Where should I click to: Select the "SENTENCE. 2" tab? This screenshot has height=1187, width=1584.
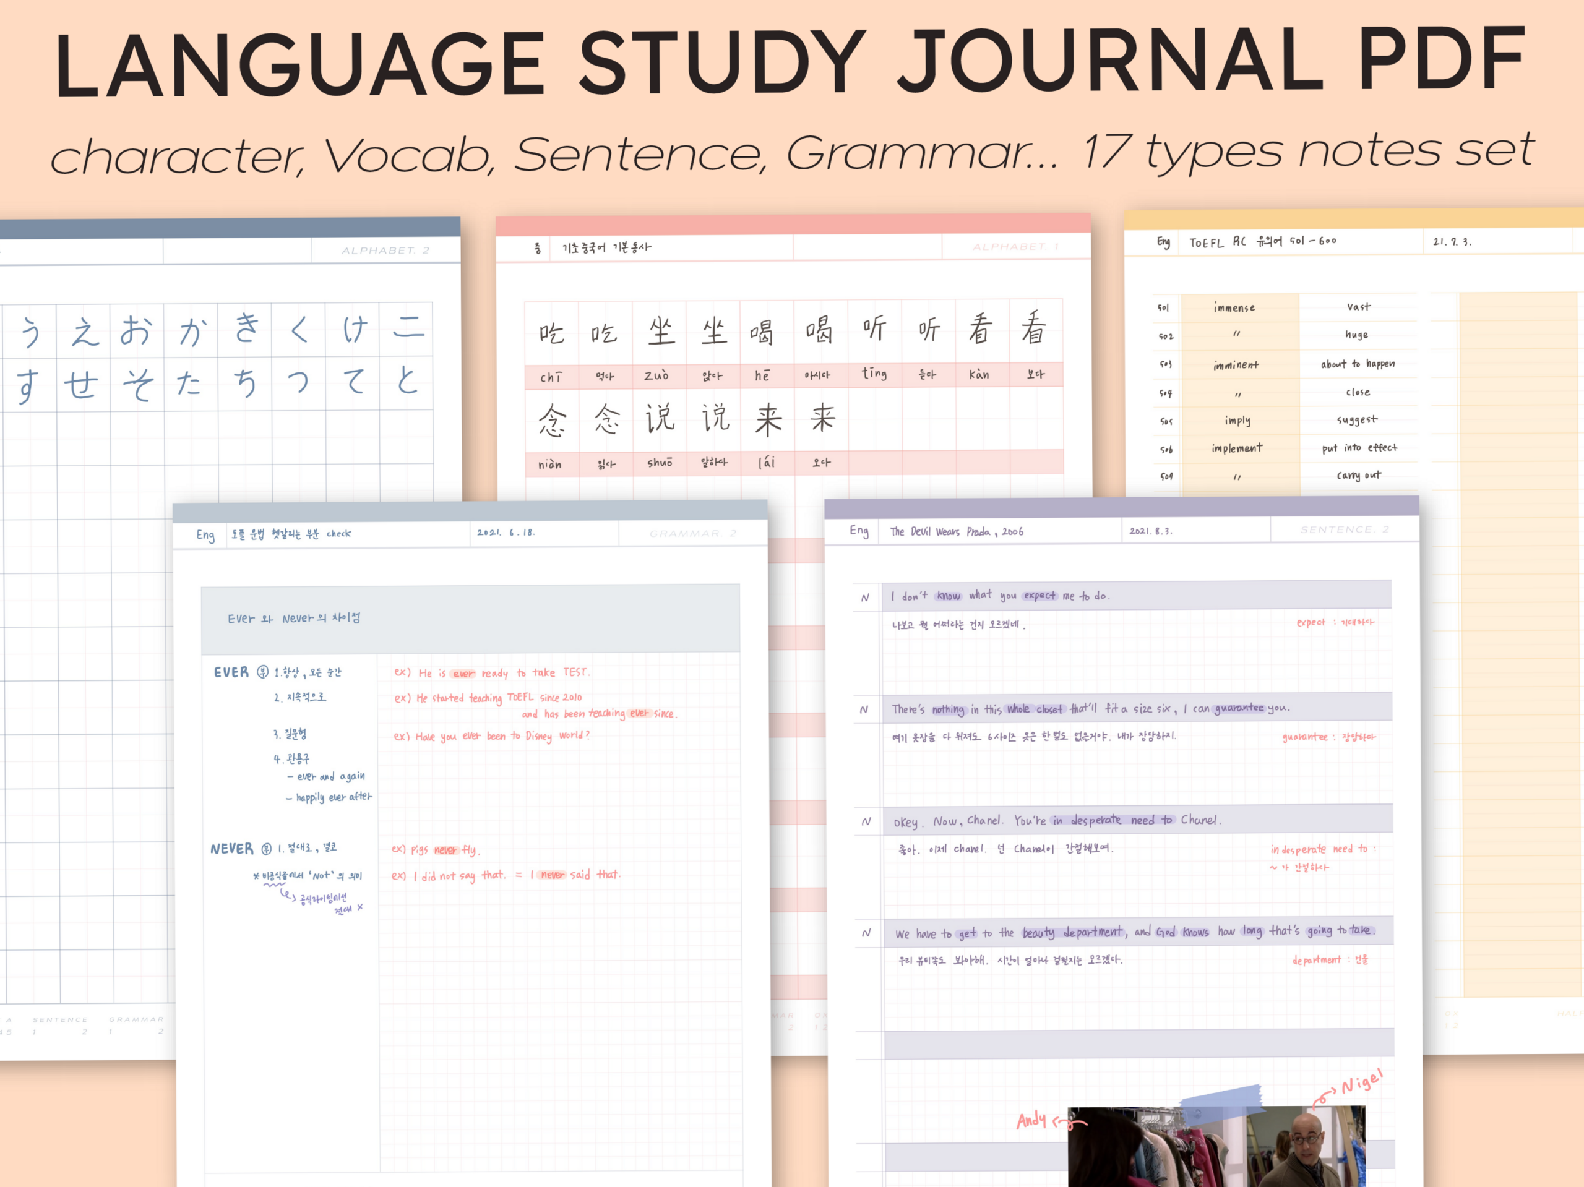(1345, 528)
